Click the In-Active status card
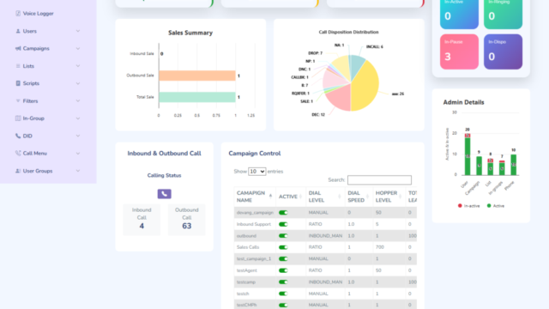The width and height of the screenshot is (549, 309). click(x=459, y=14)
